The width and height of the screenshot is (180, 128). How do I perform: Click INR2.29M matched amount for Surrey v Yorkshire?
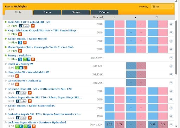[x=97, y=58]
